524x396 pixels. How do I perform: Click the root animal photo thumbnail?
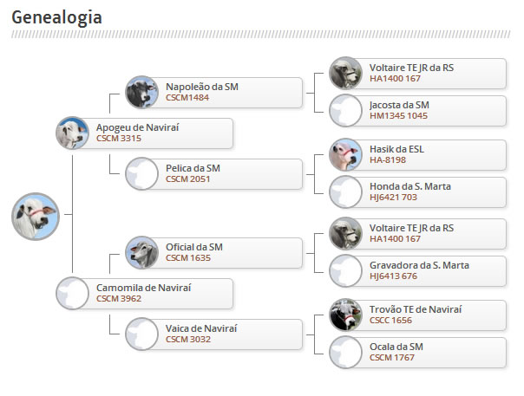[36, 216]
